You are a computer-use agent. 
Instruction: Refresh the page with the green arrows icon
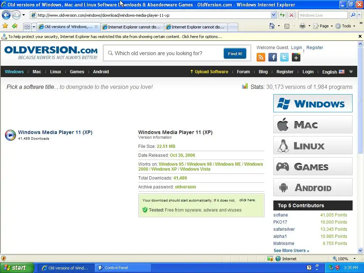click(282, 15)
